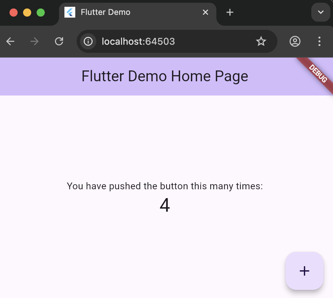Screen dimensions: 333x298
Task: Click the floating plus increment button
Action: coord(304,271)
